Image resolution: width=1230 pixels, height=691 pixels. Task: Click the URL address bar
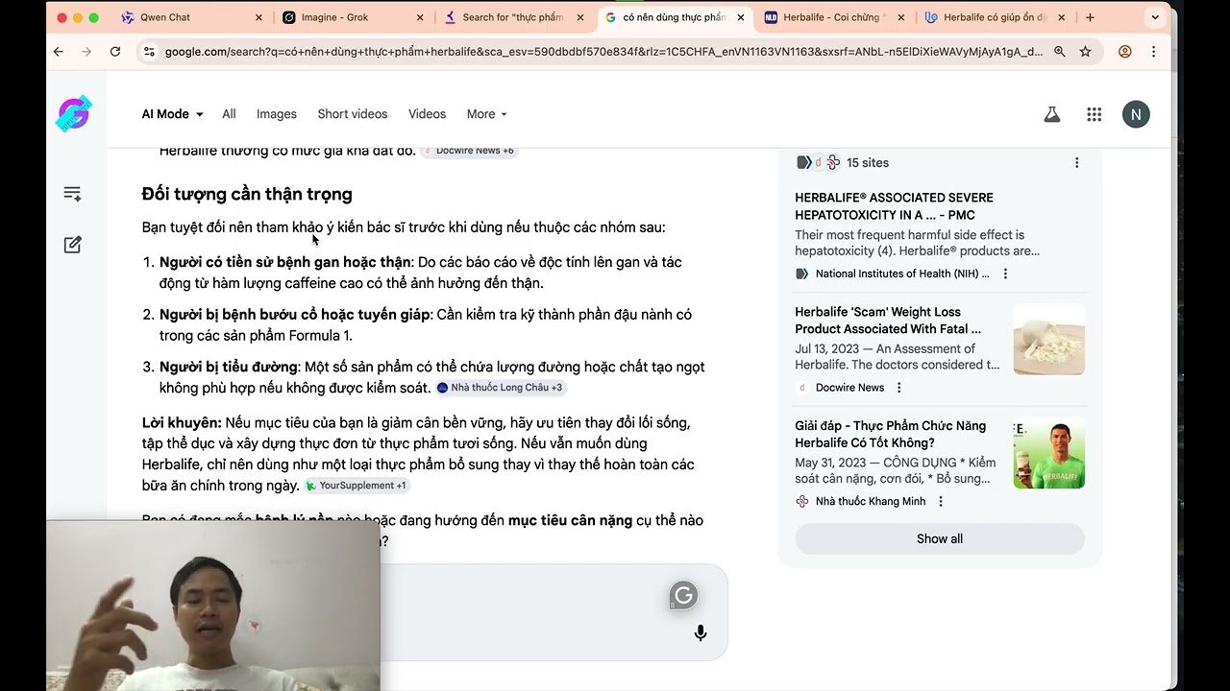coord(603,52)
